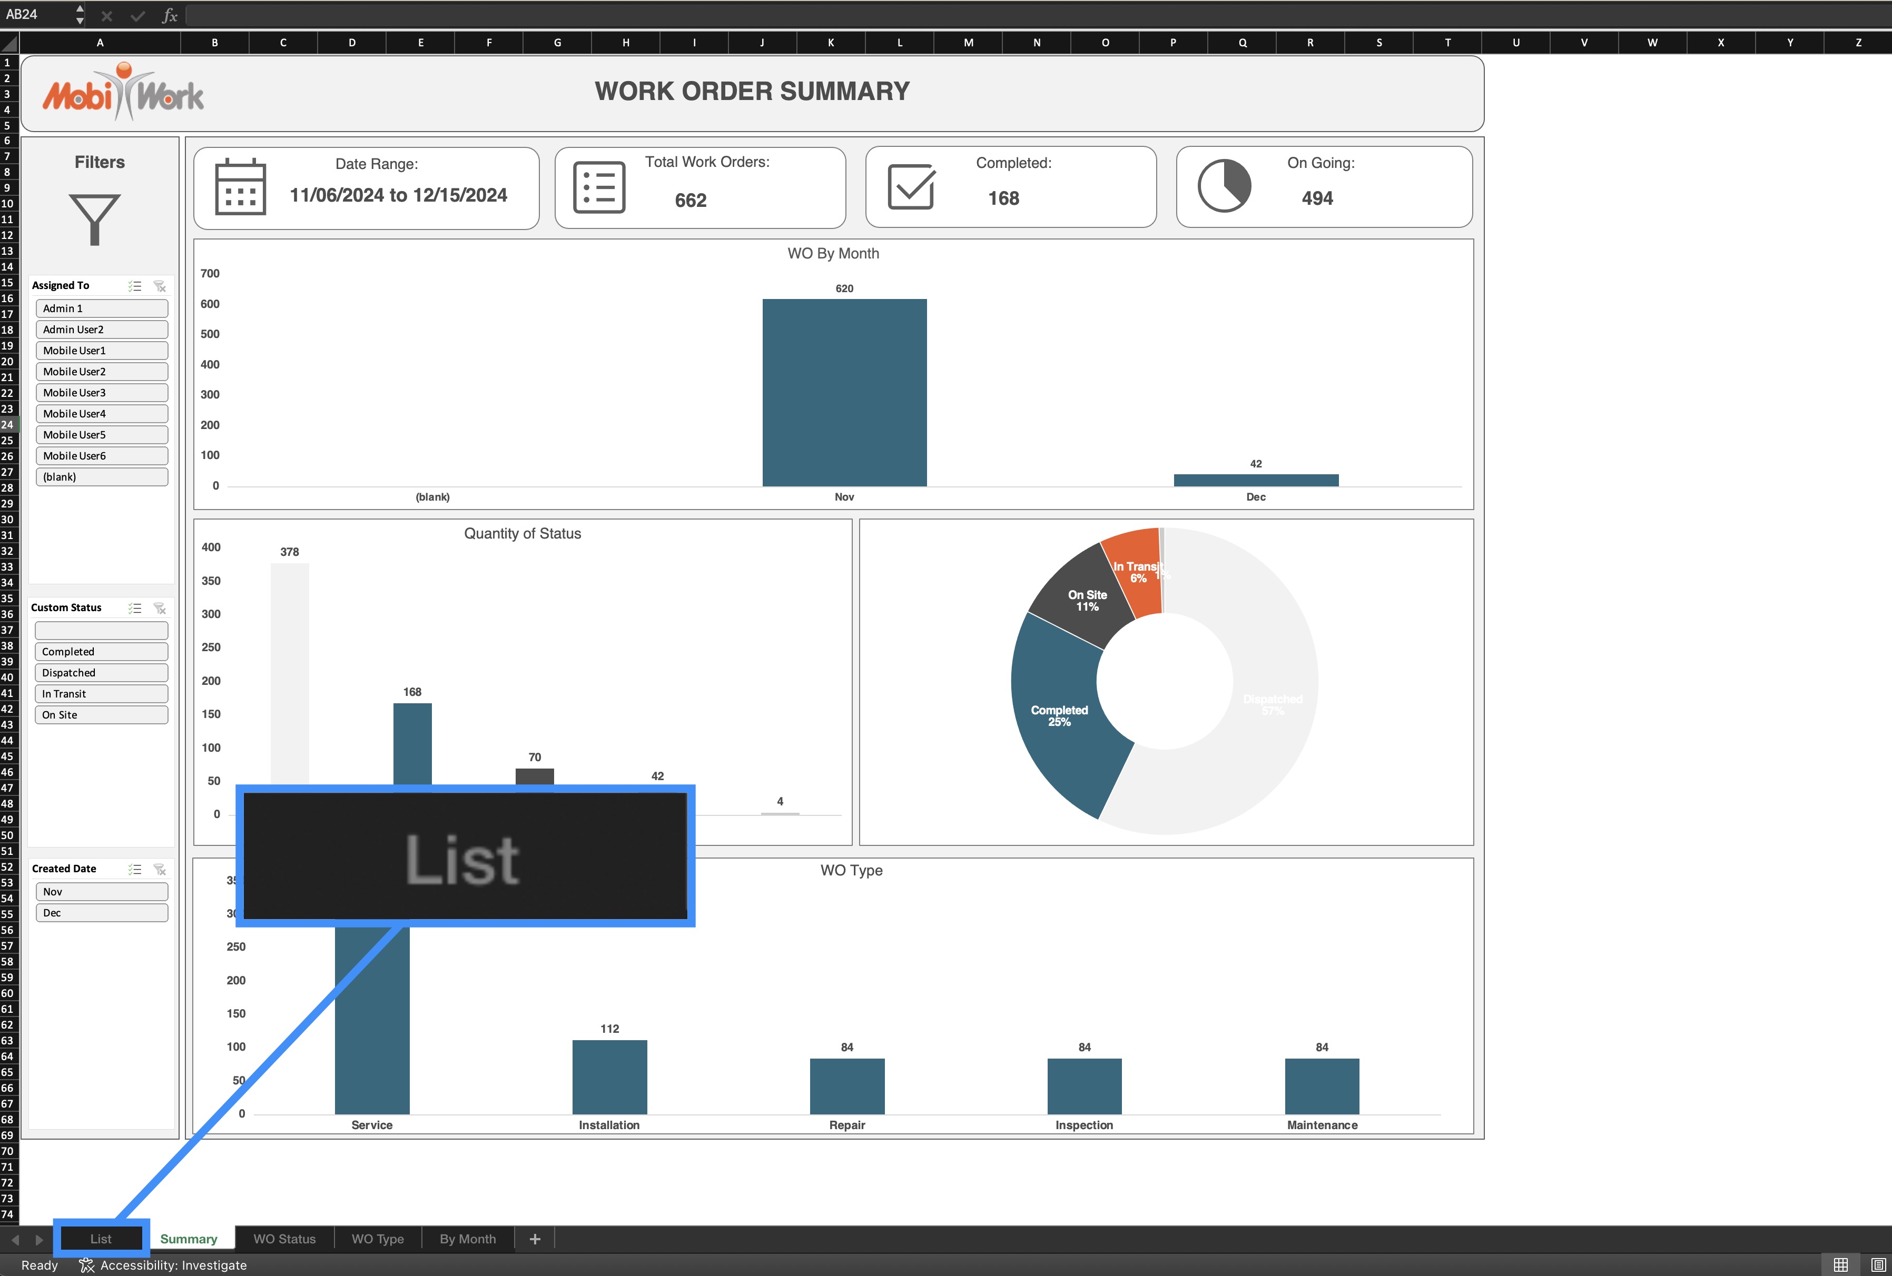Switch to the By Month sheet tab
The width and height of the screenshot is (1892, 1276).
click(x=467, y=1239)
